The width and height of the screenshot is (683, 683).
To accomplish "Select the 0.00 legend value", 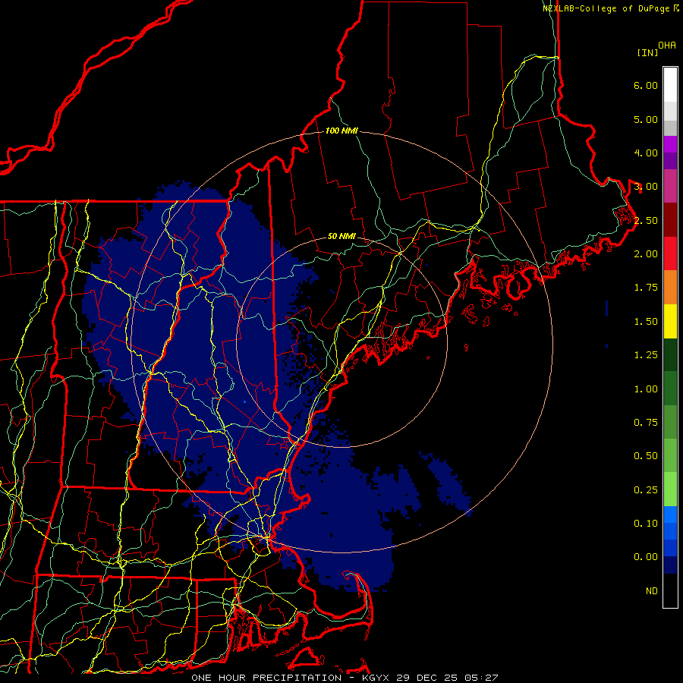I will point(646,557).
